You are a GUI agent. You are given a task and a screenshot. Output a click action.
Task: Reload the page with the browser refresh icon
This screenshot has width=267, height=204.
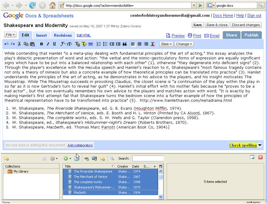(32, 5)
